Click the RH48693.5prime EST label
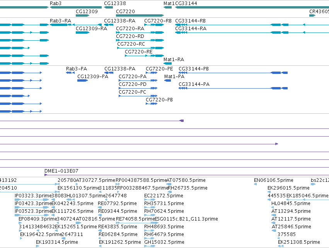Screen dimensions: 329x248 pyautogui.click(x=164, y=227)
